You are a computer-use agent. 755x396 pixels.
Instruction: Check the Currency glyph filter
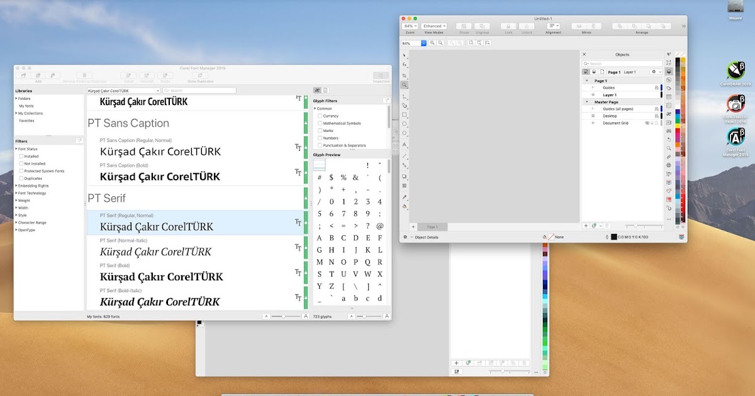[x=320, y=116]
